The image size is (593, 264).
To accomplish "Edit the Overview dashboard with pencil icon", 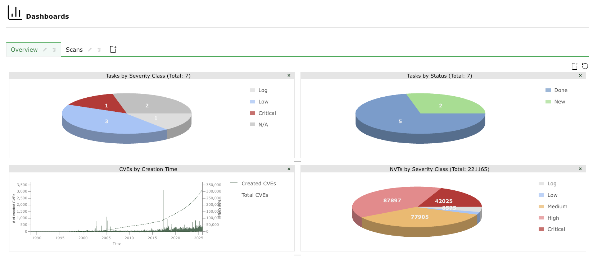I will click(x=45, y=50).
